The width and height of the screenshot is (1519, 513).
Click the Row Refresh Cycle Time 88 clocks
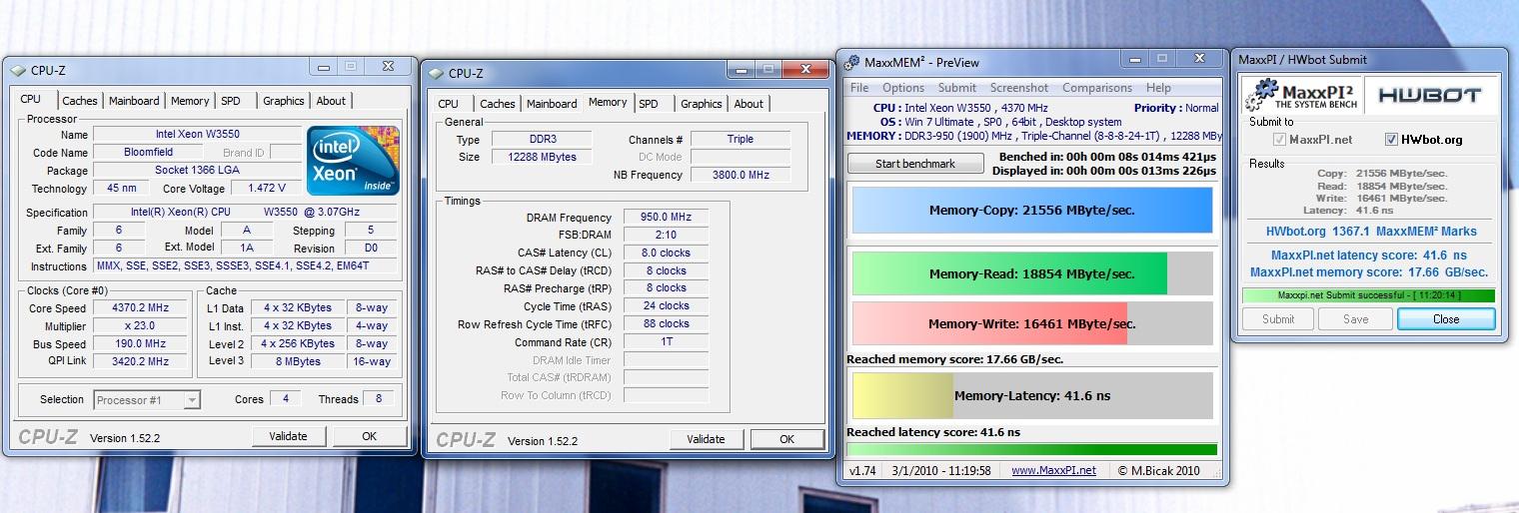[x=666, y=324]
